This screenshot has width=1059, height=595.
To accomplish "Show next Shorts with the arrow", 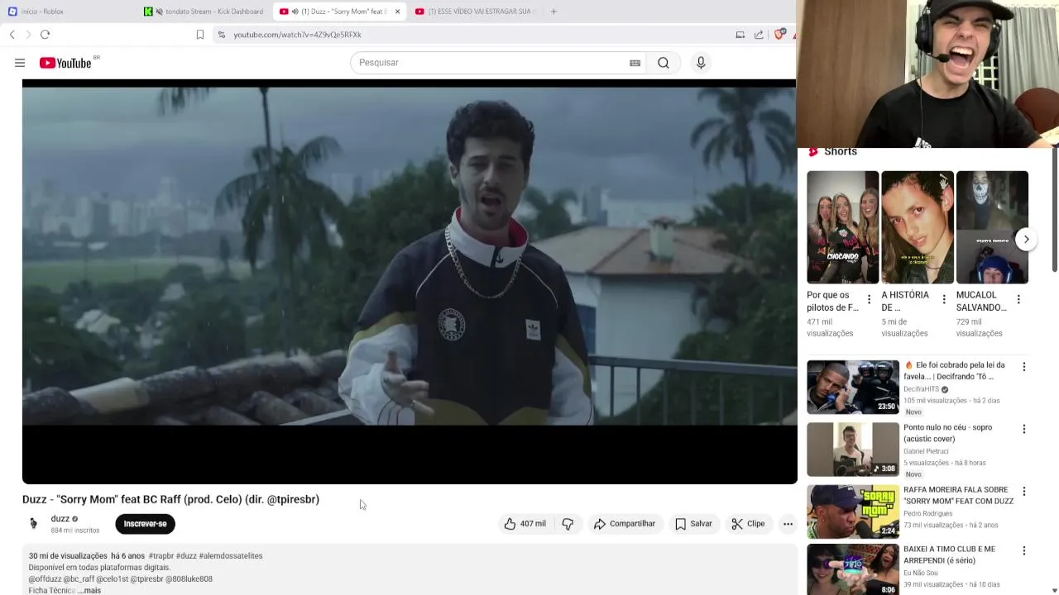I will pos(1026,240).
